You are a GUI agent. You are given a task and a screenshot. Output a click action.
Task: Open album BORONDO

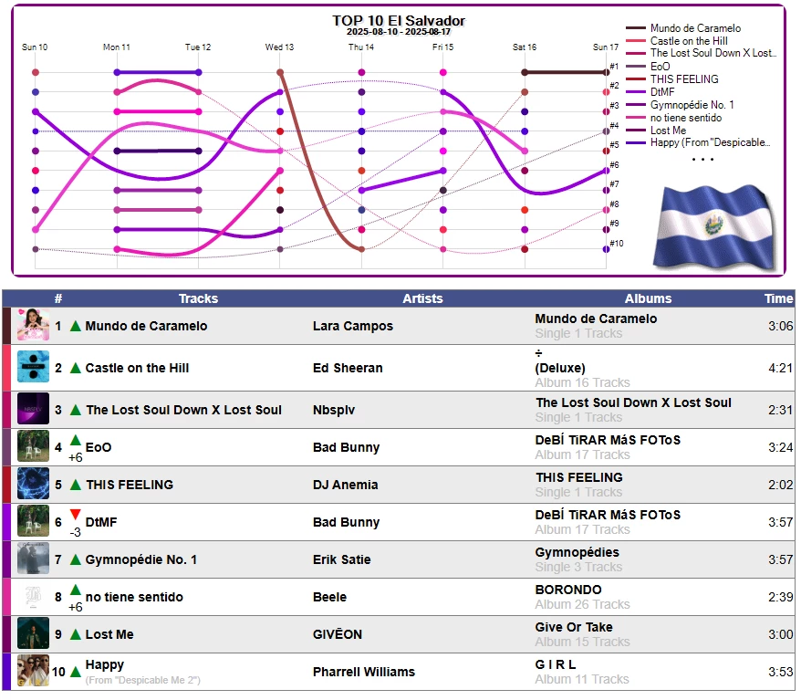pos(568,590)
